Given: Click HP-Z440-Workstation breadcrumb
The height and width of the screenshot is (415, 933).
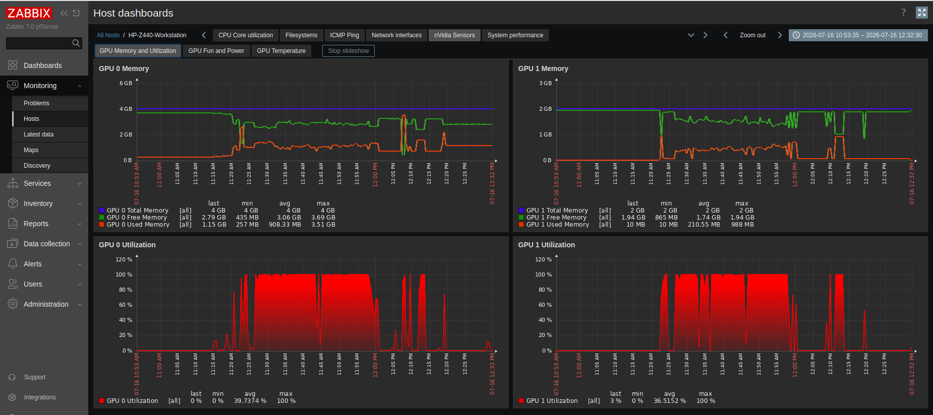Looking at the screenshot, I should point(157,35).
